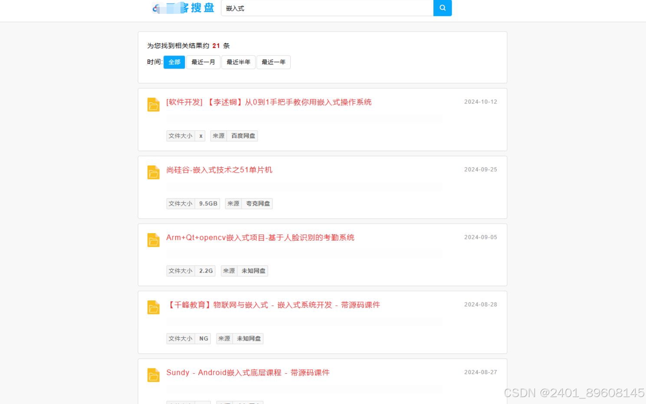Click the 夸克网盘 source label
646x404 pixels.
tap(258, 203)
